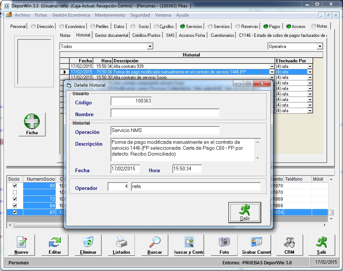Screen dimensions: 343x271
Task: Click the Efectuado Por column header
Action: (294, 60)
